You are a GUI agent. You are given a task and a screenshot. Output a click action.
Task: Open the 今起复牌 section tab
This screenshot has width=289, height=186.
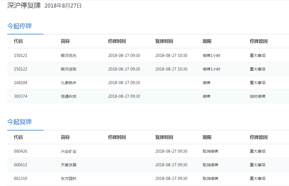coord(19,122)
